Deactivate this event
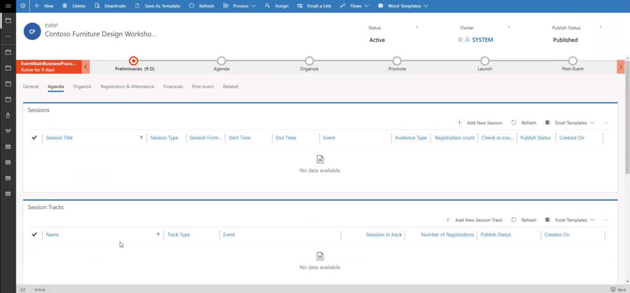Image resolution: width=630 pixels, height=293 pixels. 110,6
